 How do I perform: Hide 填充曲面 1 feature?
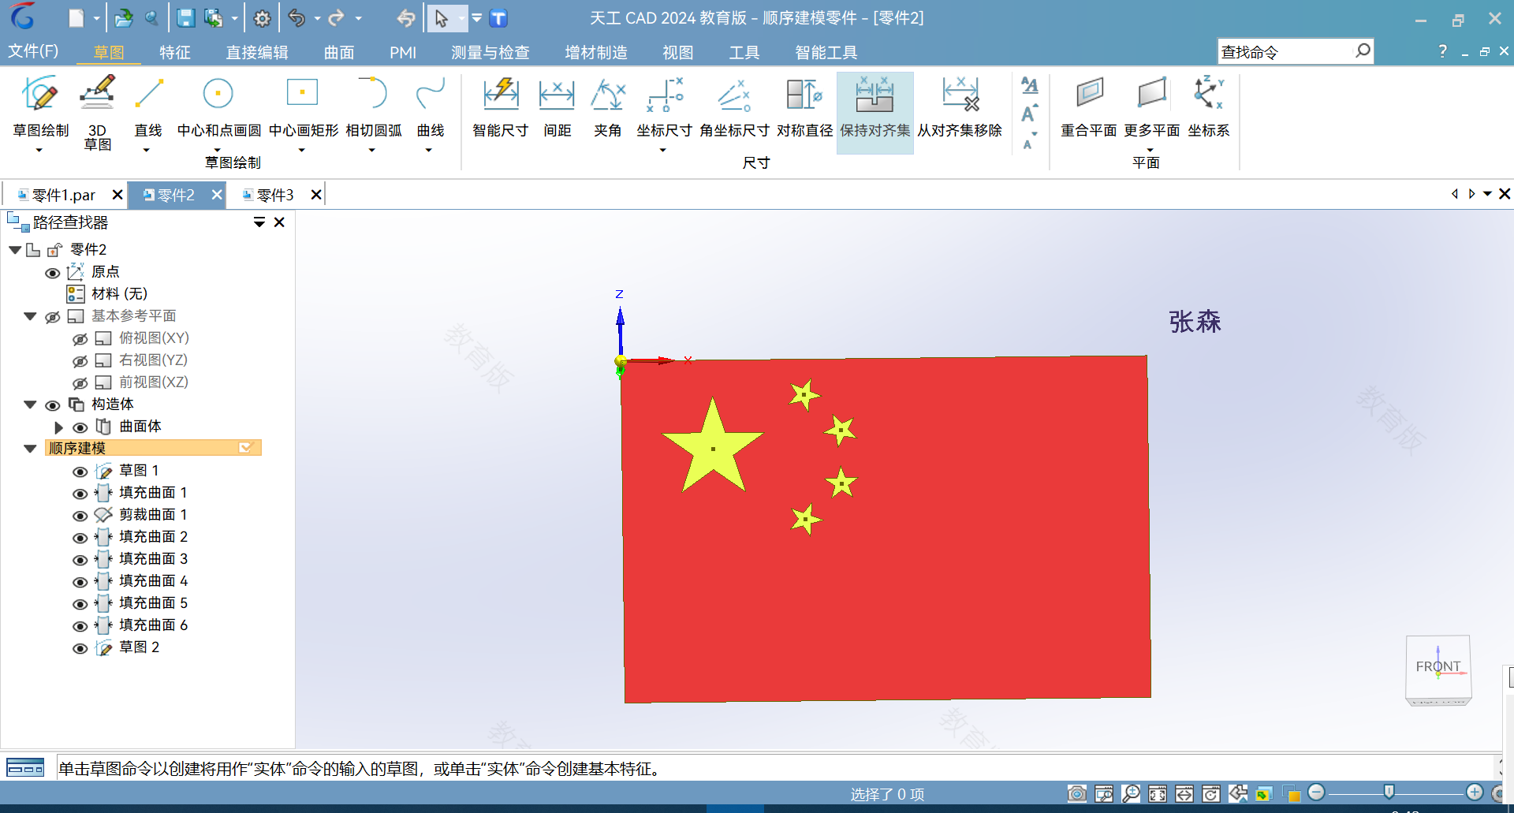[x=80, y=494]
